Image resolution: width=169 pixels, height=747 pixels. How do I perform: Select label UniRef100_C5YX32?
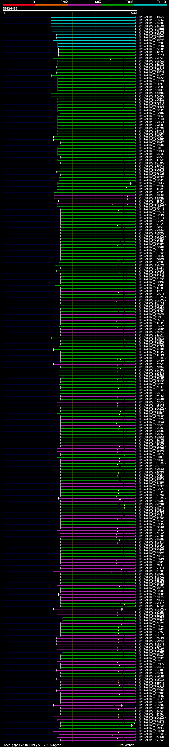[x=152, y=186]
